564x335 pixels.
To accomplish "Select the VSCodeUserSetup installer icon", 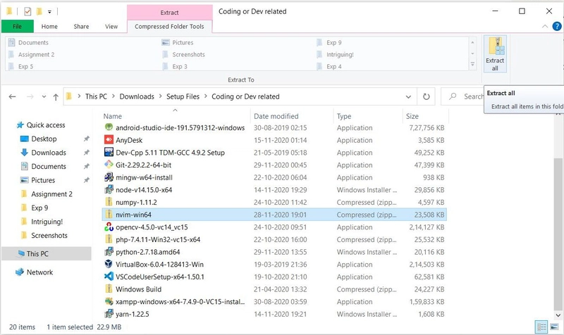I will point(109,277).
